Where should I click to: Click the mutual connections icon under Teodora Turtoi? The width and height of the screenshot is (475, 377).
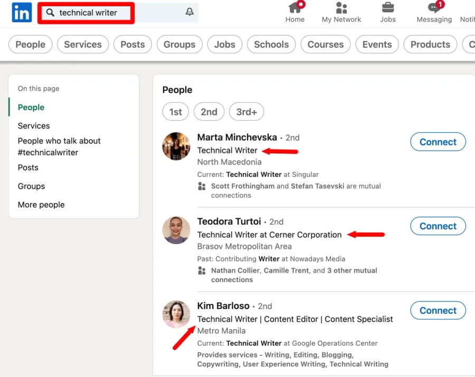202,270
